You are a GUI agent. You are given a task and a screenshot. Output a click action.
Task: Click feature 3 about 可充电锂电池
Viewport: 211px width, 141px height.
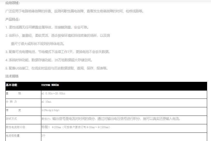58,52
